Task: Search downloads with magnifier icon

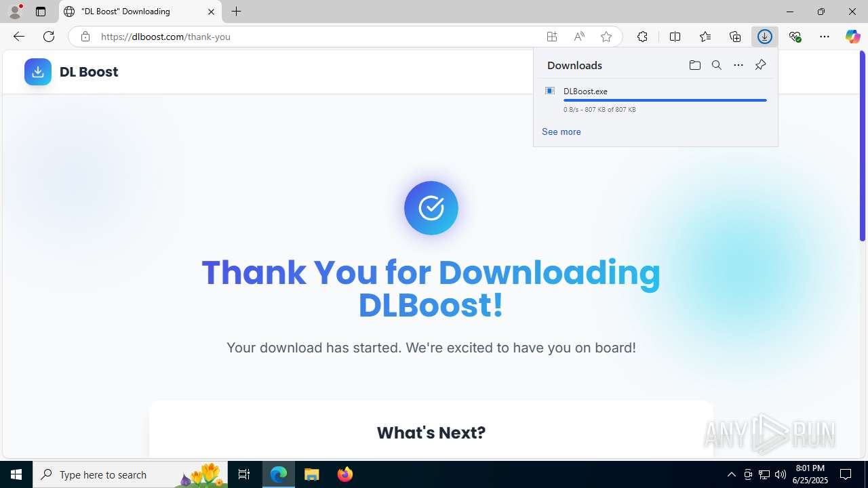Action: point(716,65)
